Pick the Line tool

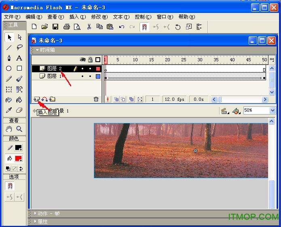point(9,48)
